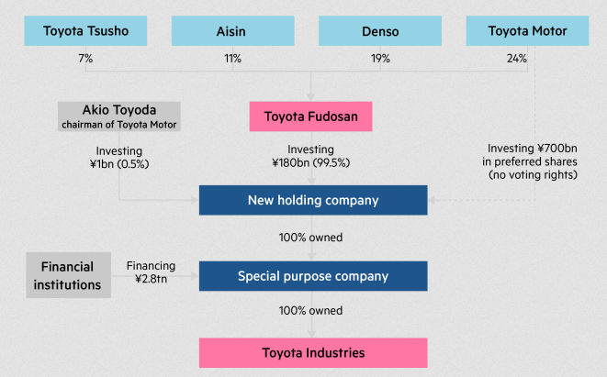Image resolution: width=607 pixels, height=377 pixels.
Task: Select the pink Toyota Fudosan box
Action: click(x=310, y=116)
